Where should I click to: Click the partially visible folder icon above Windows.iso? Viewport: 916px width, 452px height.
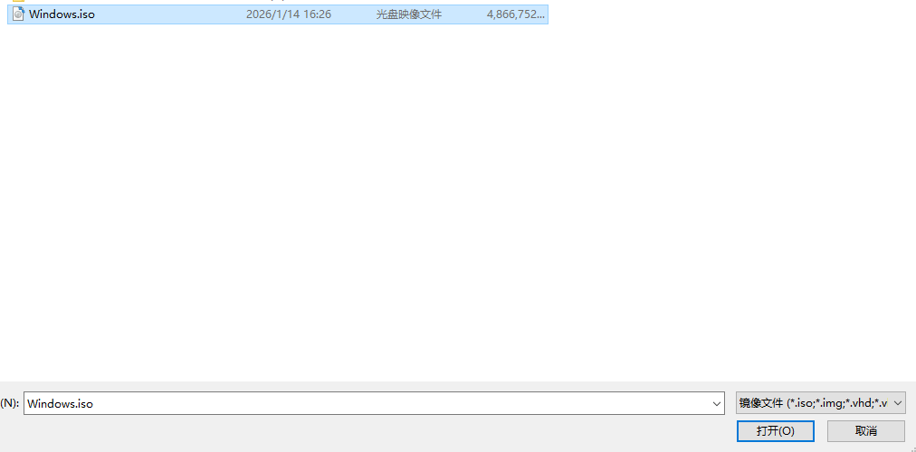pos(18,2)
